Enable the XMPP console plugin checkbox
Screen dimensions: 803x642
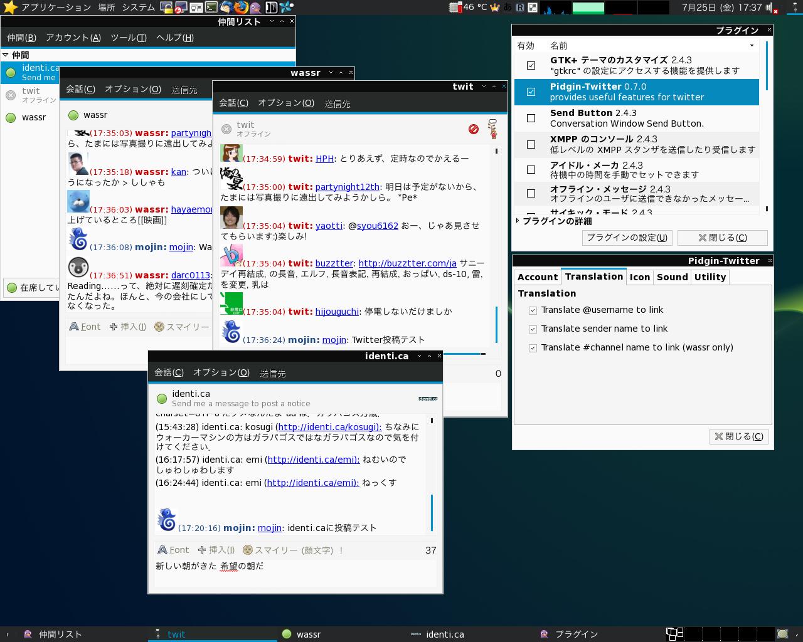click(531, 144)
